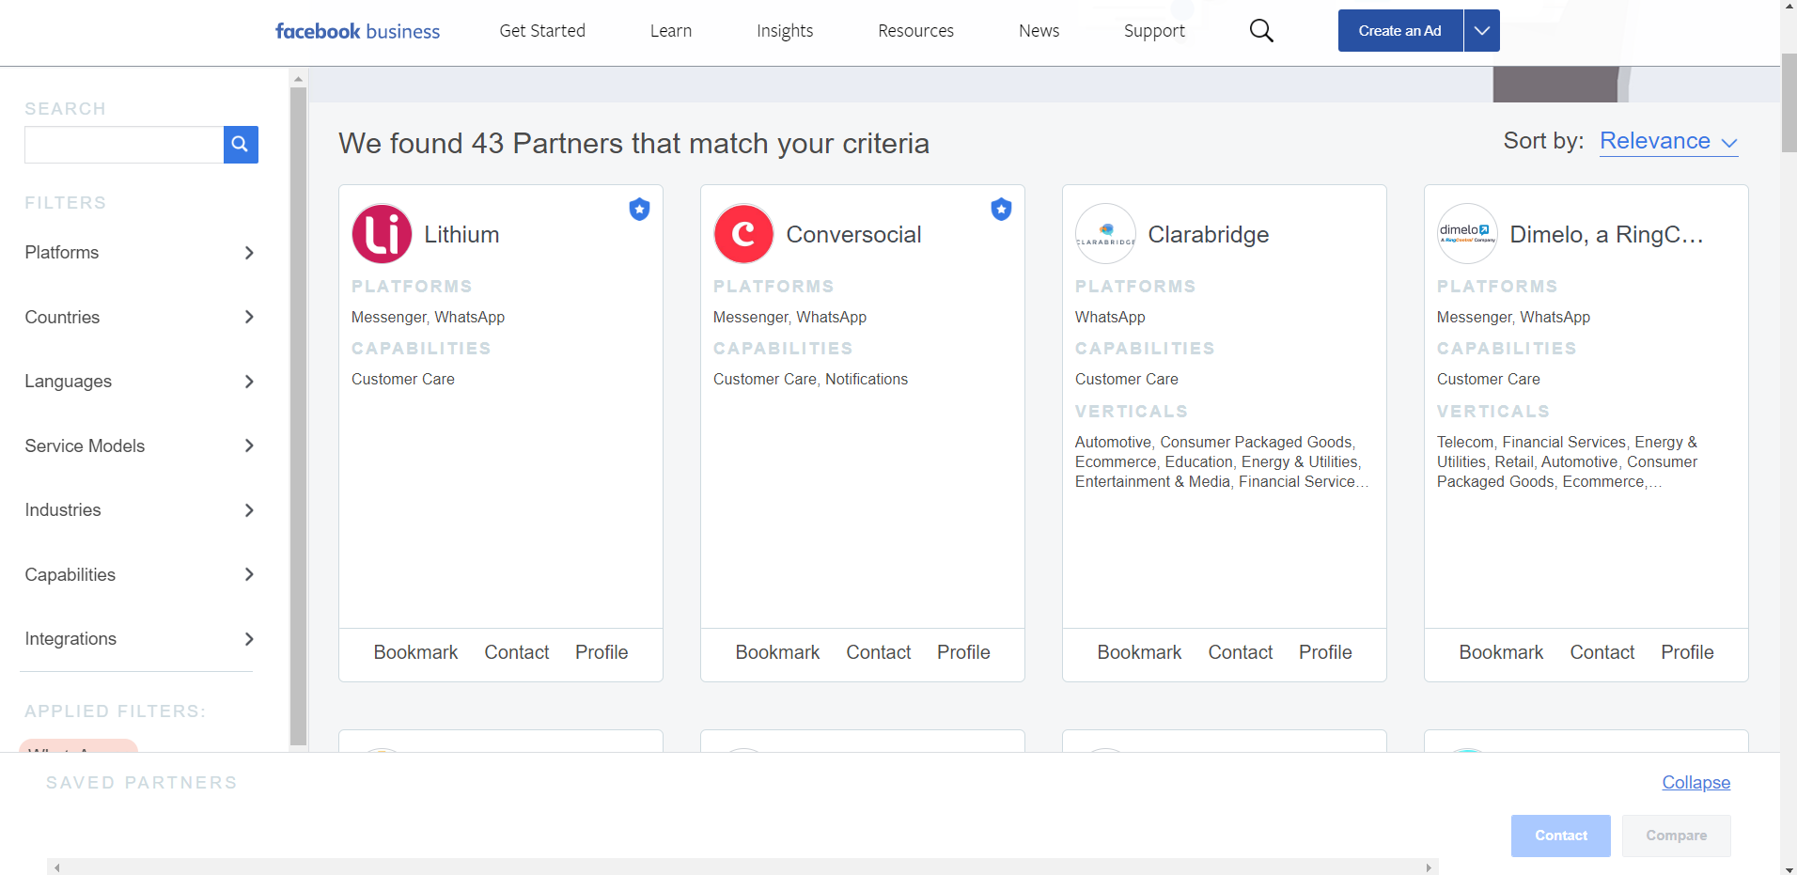
Task: Expand the Languages filter
Action: (x=139, y=382)
